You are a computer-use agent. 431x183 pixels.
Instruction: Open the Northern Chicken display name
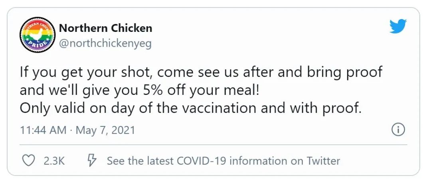click(105, 28)
